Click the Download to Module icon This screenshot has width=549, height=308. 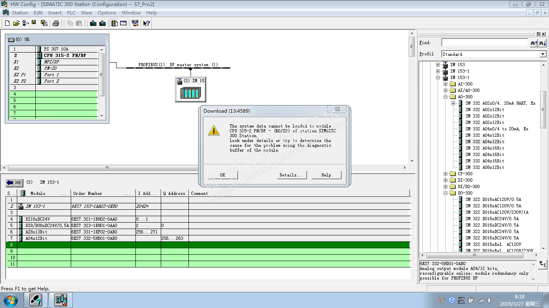[x=93, y=23]
